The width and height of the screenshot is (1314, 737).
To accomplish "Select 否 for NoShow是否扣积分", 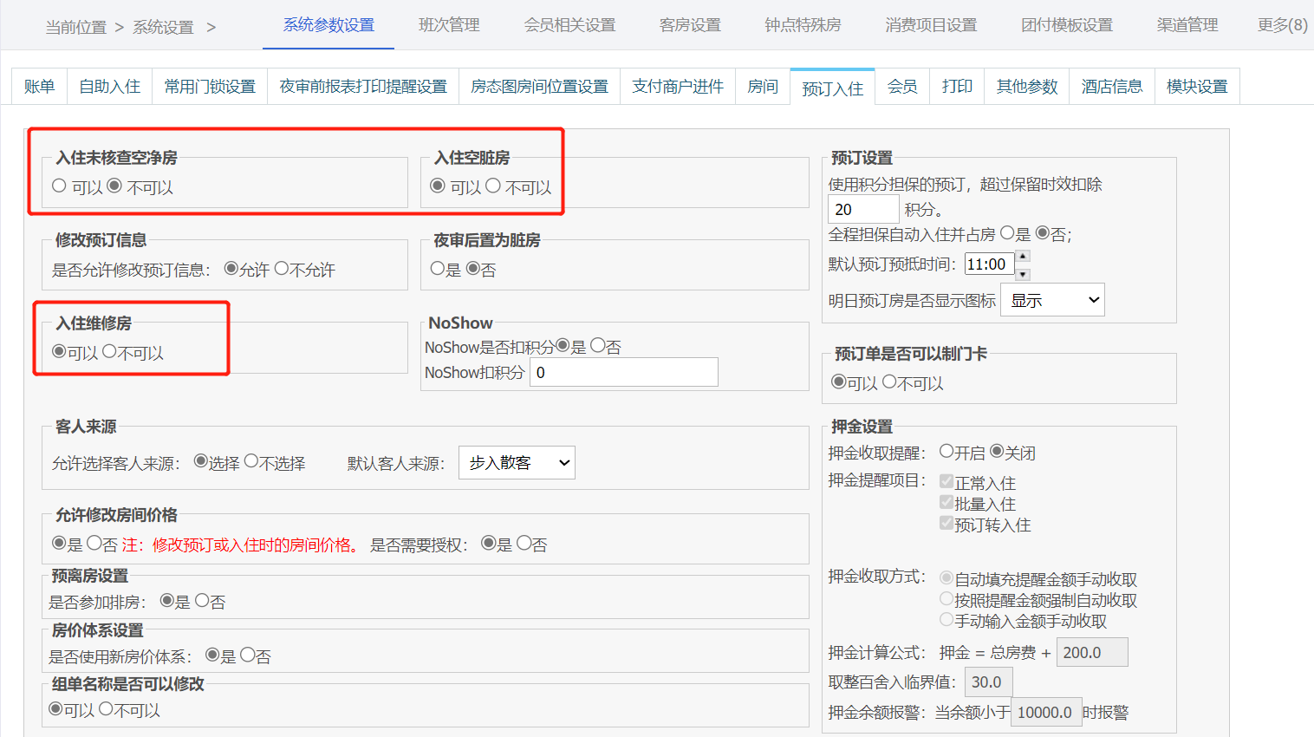I will (x=597, y=345).
